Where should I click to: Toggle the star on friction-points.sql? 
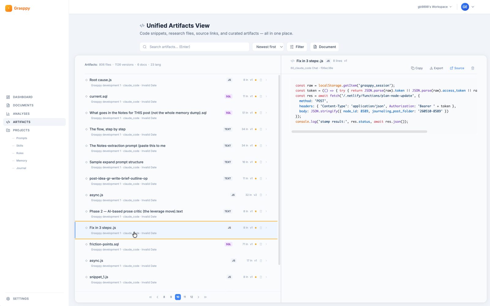point(256,244)
